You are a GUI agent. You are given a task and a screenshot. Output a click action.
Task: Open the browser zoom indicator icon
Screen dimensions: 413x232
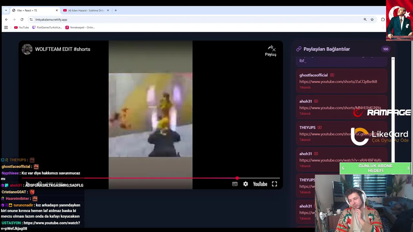(365, 20)
